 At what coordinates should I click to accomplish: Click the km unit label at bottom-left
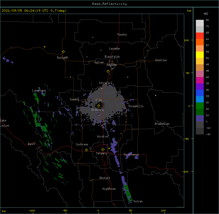(4, 211)
